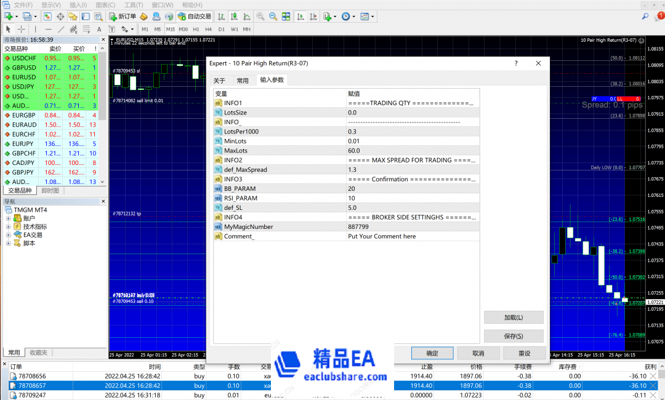
Task: Open the 工具(T) menu
Action: [x=134, y=4]
